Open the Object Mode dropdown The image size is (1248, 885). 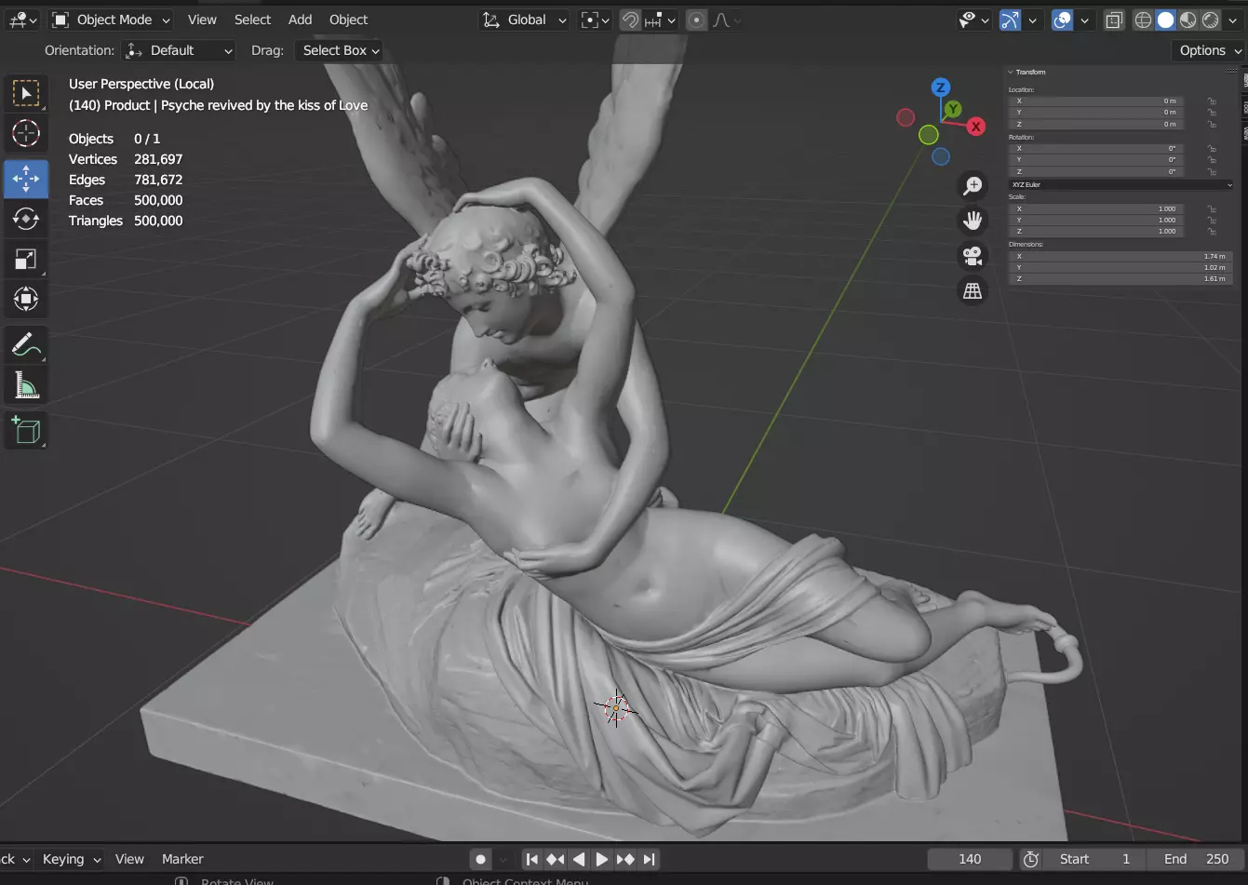111,20
